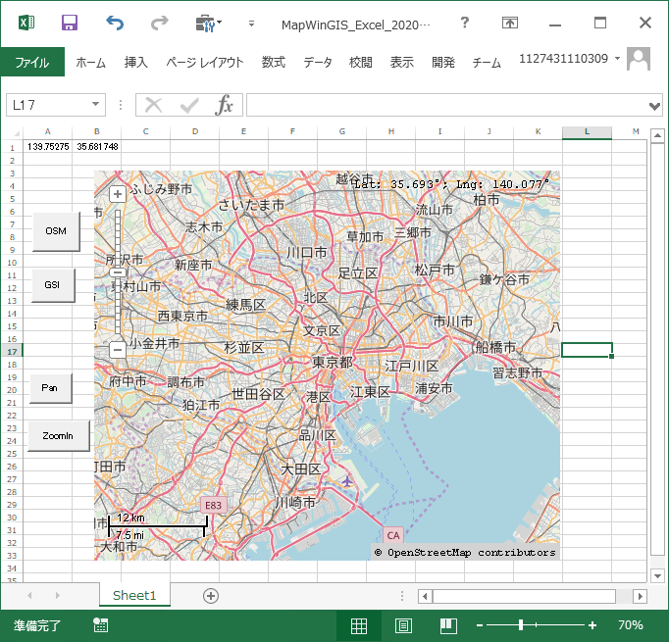Click the E83 route marker on map
The height and width of the screenshot is (642, 669).
coord(213,506)
